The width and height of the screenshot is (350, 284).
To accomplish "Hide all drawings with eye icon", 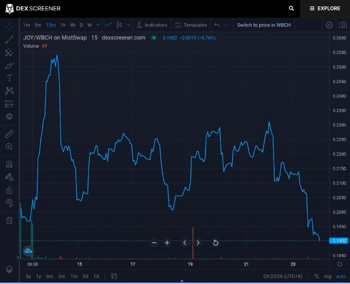I will (9, 202).
